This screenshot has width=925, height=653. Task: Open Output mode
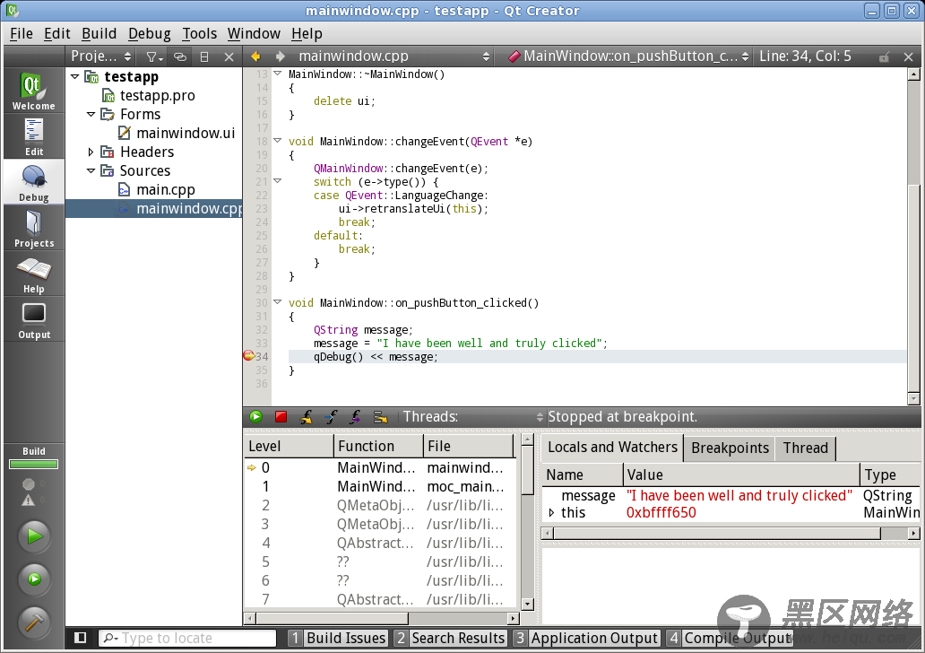34,319
